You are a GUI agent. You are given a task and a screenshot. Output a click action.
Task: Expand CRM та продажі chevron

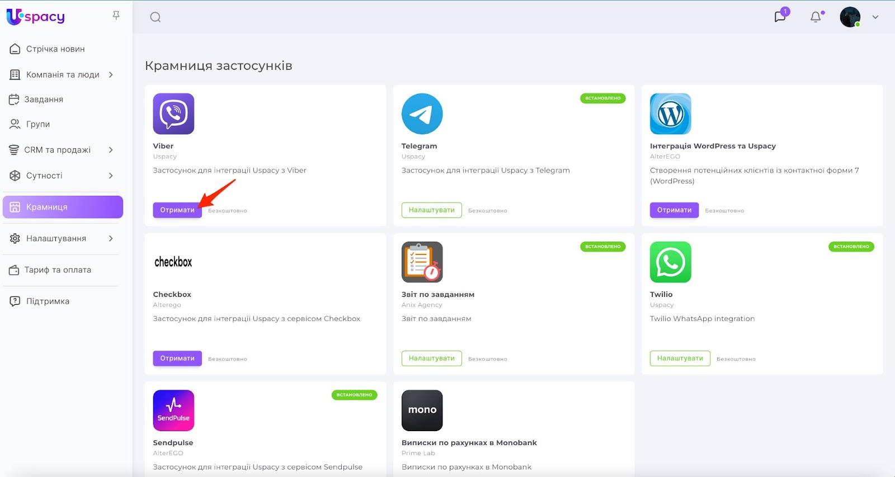pos(111,150)
